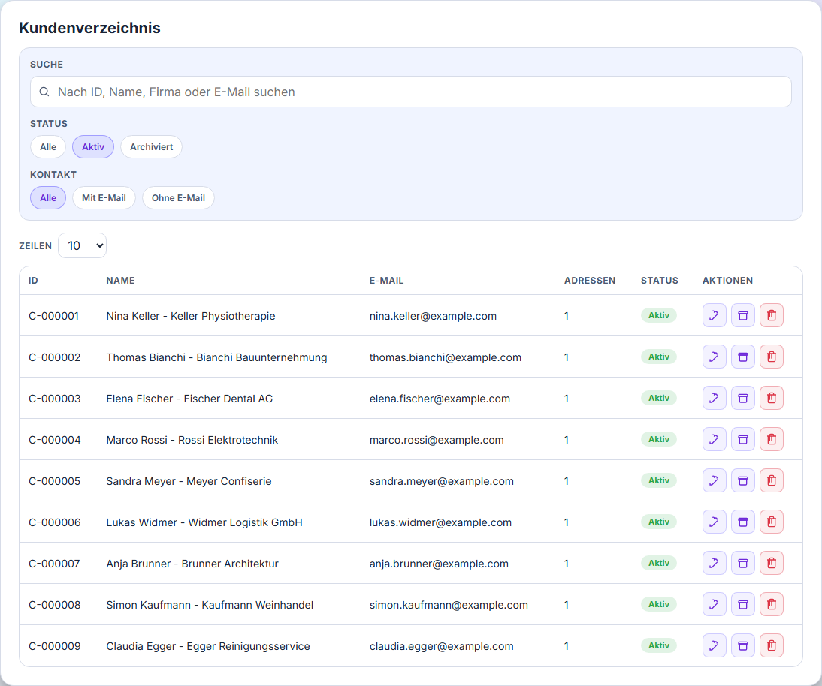The image size is (822, 686).
Task: Archive Widmer Logistik GmbH
Action: (743, 522)
